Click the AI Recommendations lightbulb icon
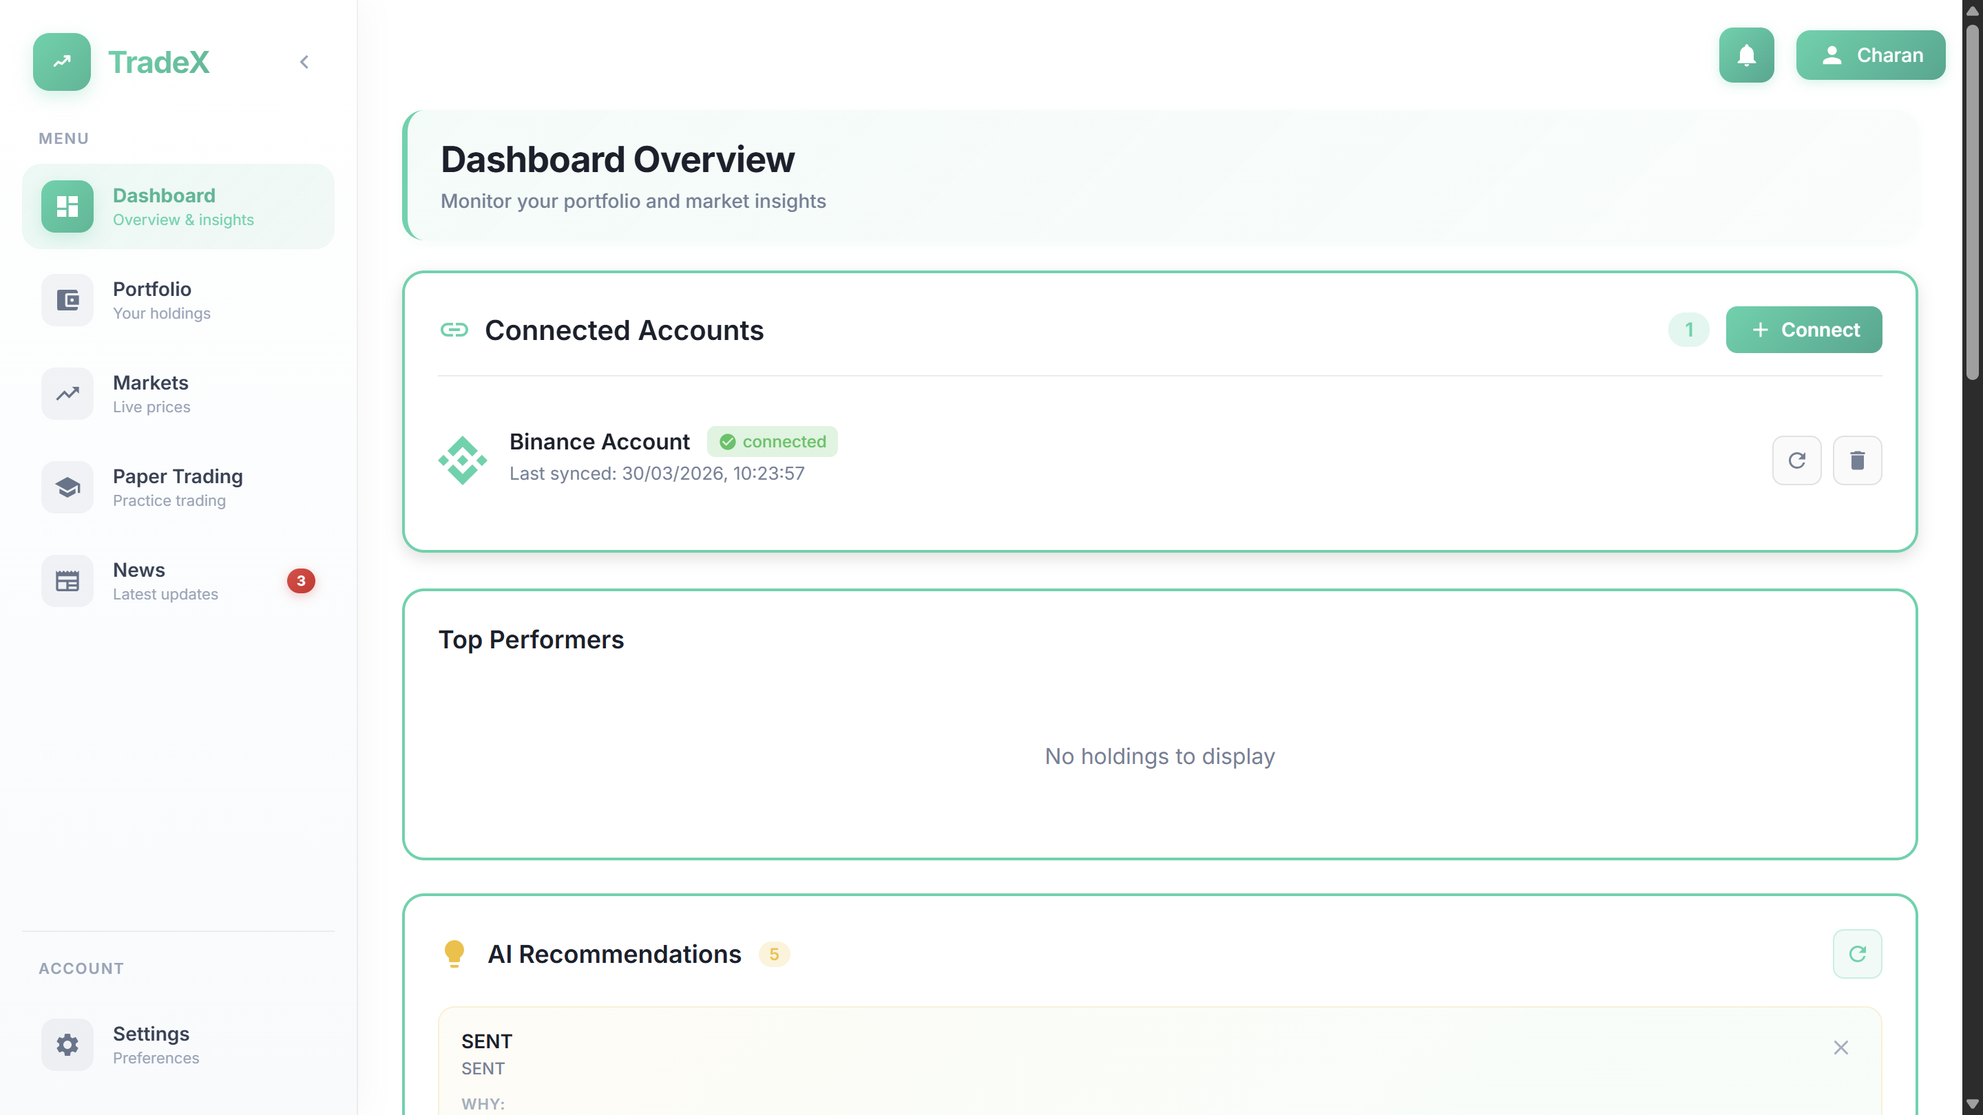Screen dimensions: 1983x1115 (454, 953)
